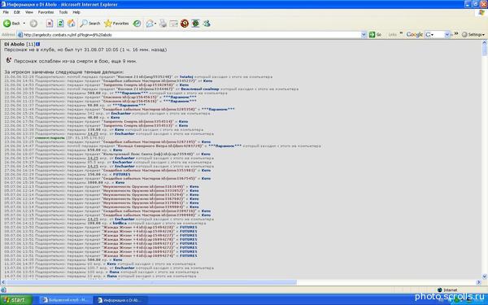Viewport: 488px width, 305px height.
Task: Click the Print icon in toolbar
Action: point(163,24)
